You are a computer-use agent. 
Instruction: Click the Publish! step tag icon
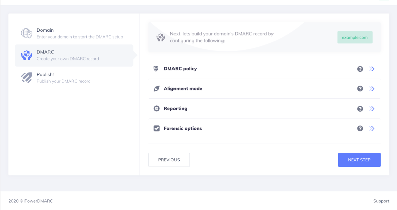point(26,78)
